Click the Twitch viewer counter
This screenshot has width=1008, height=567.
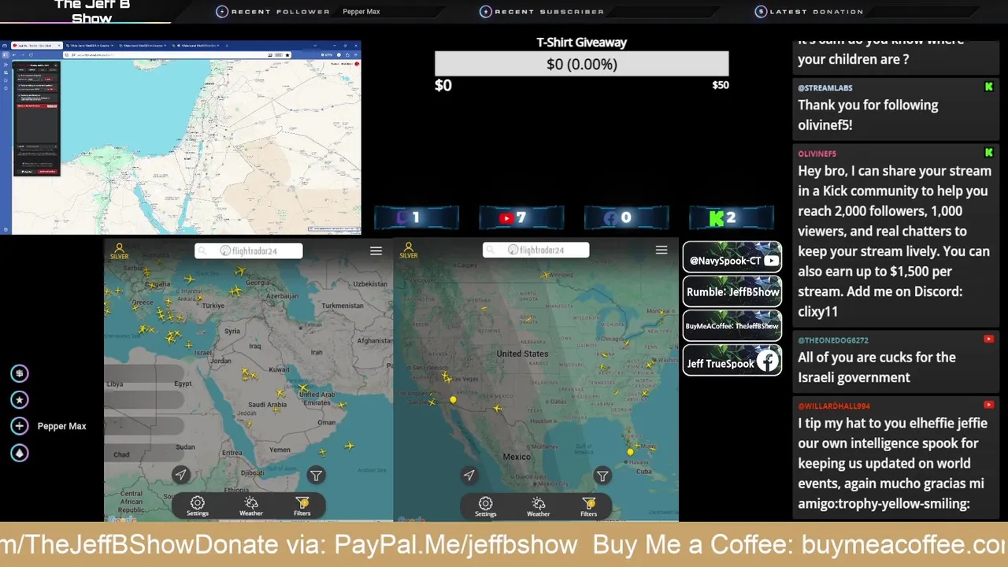pyautogui.click(x=416, y=218)
